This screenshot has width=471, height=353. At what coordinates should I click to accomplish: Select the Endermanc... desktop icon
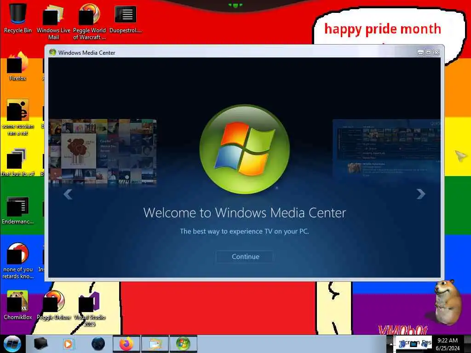pyautogui.click(x=18, y=211)
